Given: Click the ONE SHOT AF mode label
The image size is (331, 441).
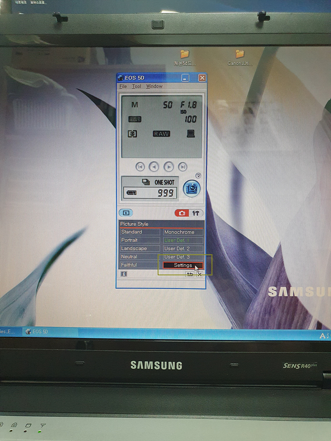Looking at the screenshot, I should pos(165,182).
